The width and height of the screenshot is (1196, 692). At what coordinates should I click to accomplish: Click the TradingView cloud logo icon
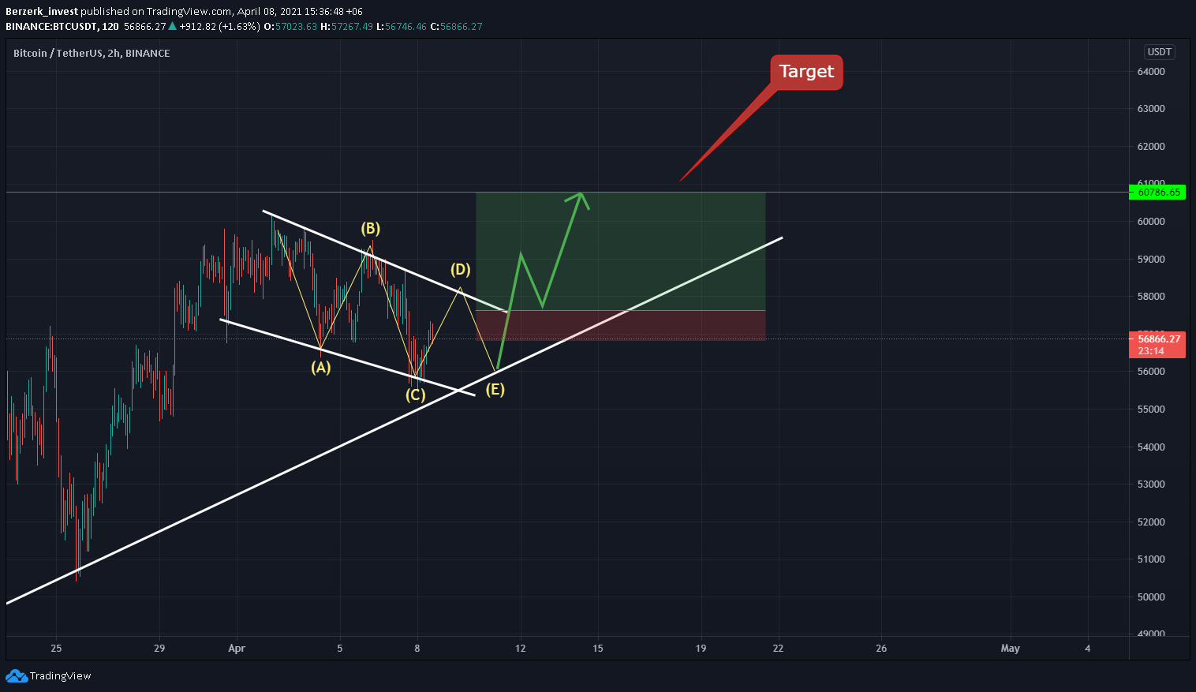pyautogui.click(x=16, y=675)
